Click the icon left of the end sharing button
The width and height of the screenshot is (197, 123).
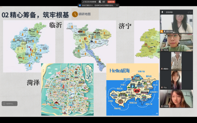pyautogui.click(x=104, y=2)
